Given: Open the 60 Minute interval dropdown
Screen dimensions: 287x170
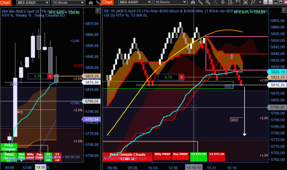Looking at the screenshot, I should point(68,2).
